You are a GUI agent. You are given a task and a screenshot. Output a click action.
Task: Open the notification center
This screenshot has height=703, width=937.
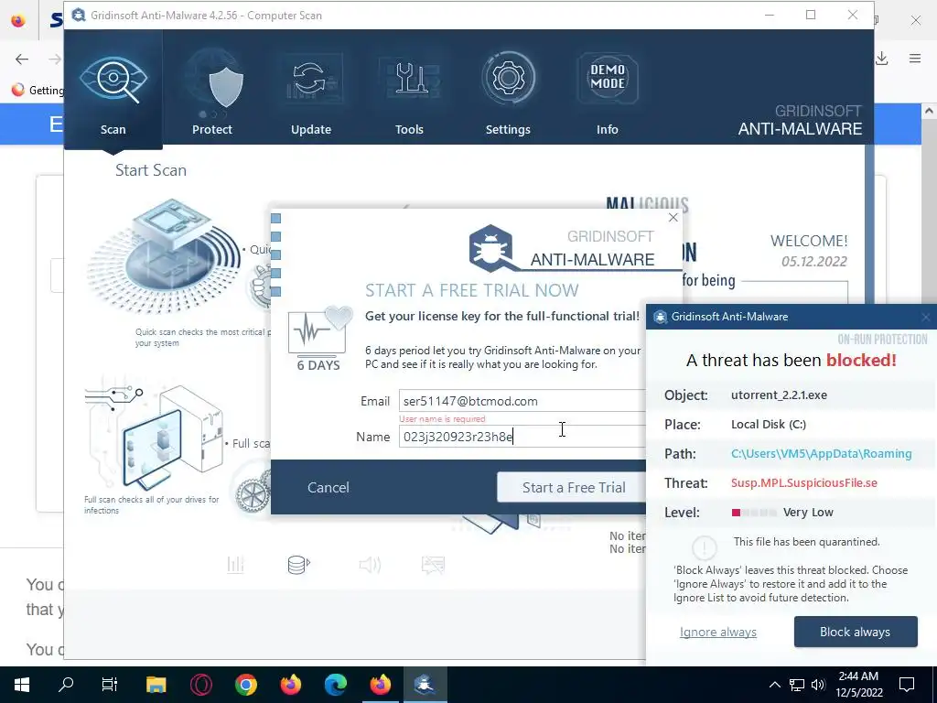point(907,685)
